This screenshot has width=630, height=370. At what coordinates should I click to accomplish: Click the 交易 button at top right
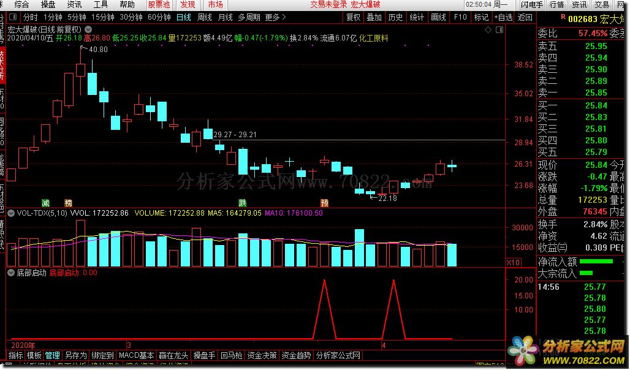tap(602, 5)
